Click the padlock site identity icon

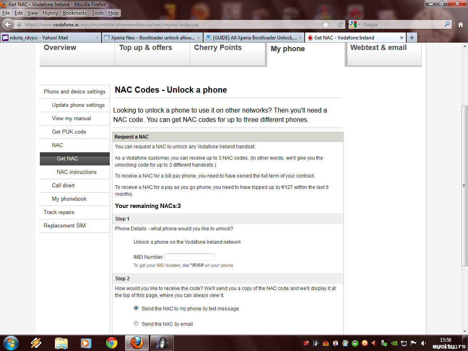19,24
